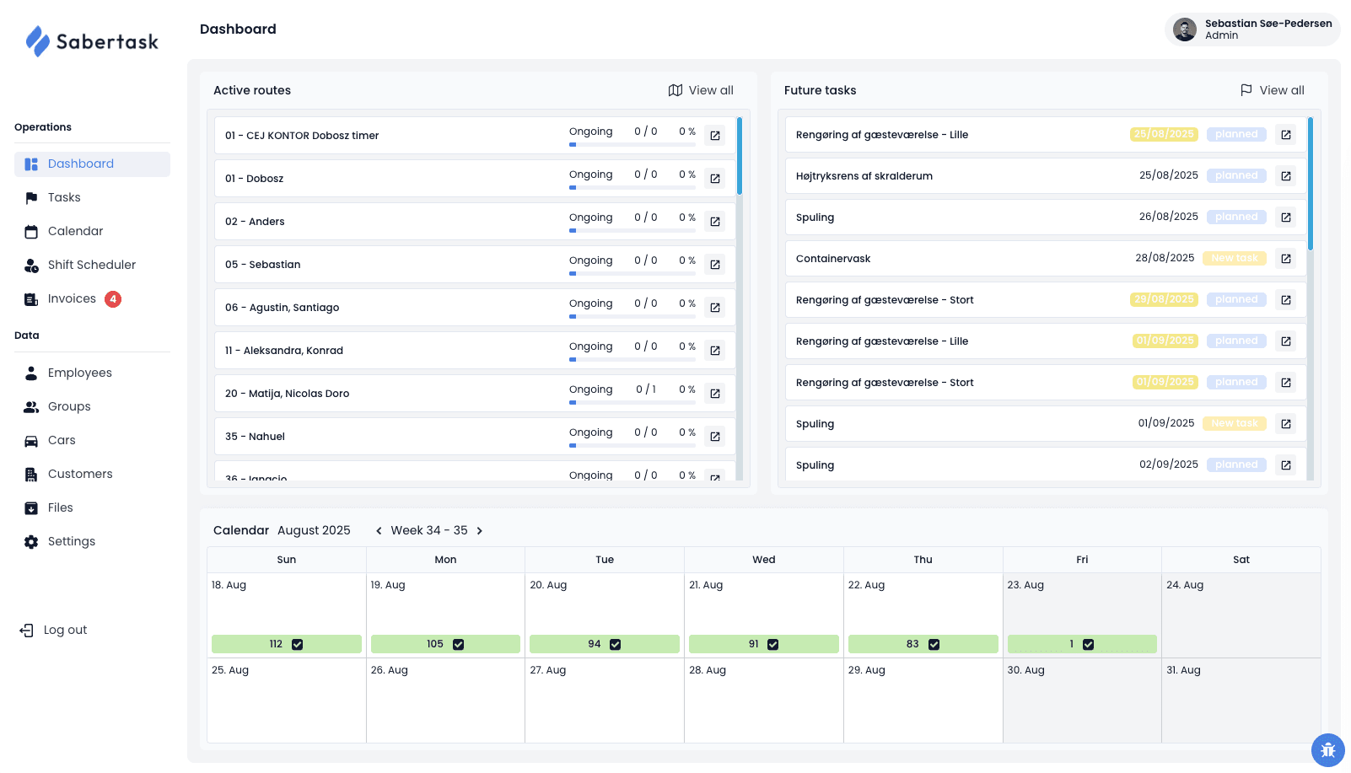Open the bug report icon at bottom right
The width and height of the screenshot is (1351, 773).
click(1327, 749)
